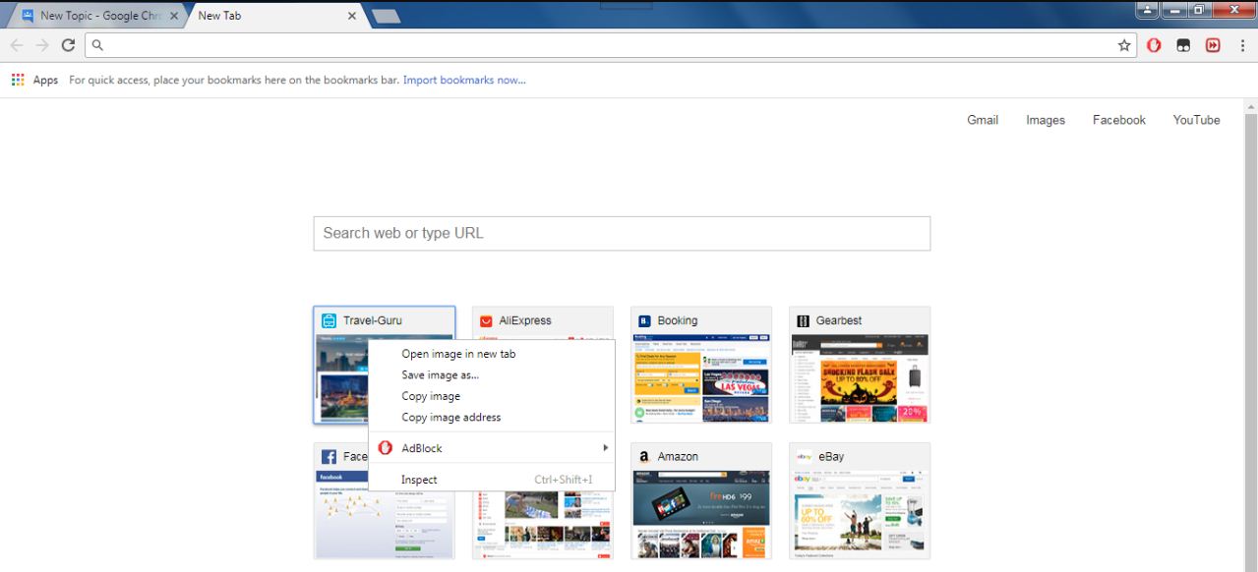
Task: Click the Import bookmarks now link
Action: point(464,80)
